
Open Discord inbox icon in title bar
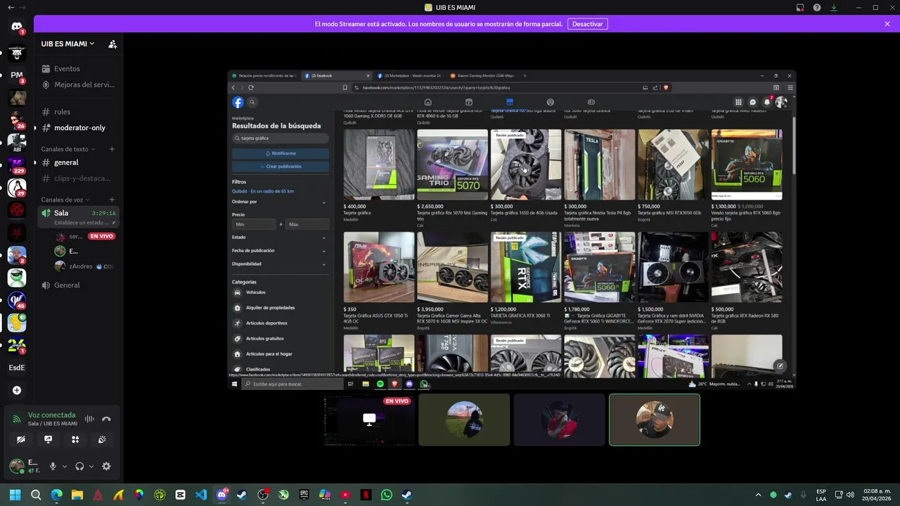(x=800, y=8)
